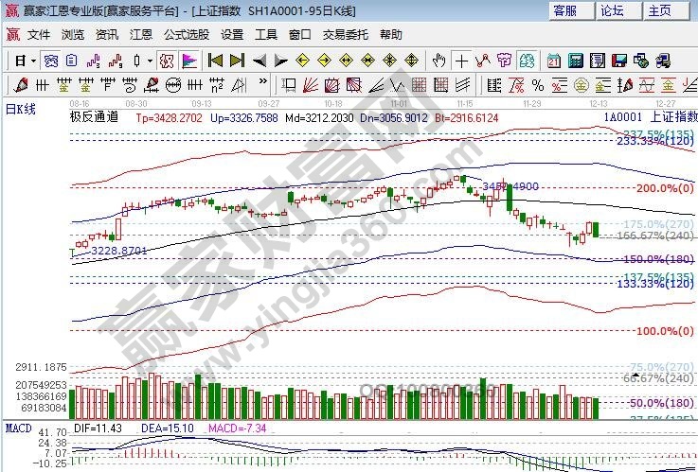Open the 交易委托 menu
Screen dimensions: 698x472
(x=345, y=34)
